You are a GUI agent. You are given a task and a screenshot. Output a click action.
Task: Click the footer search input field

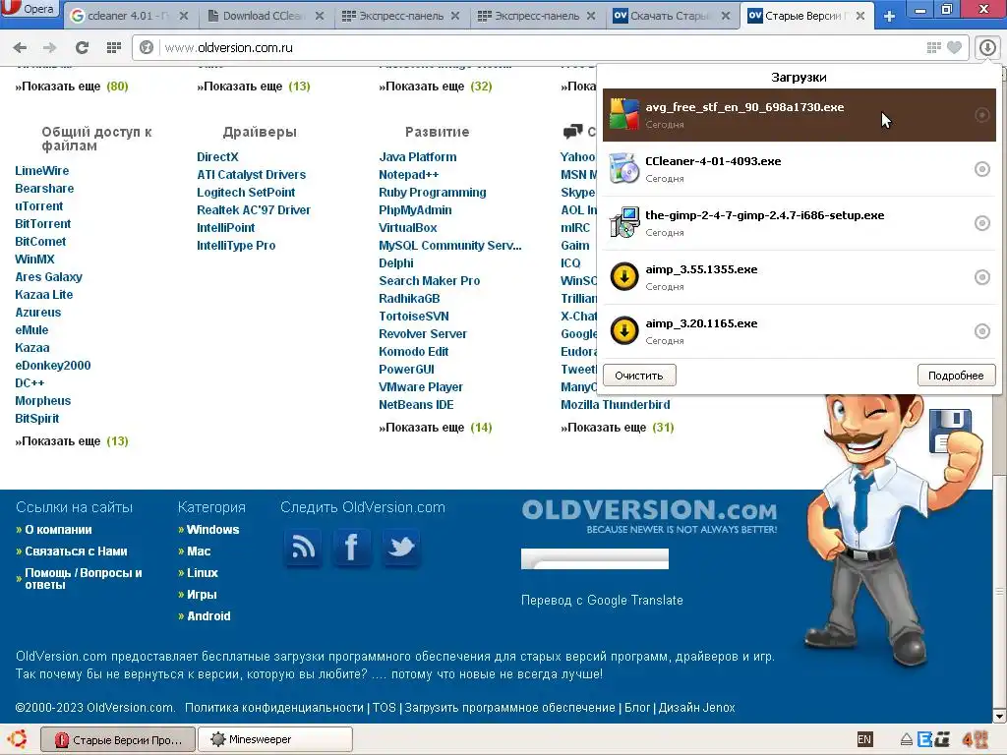click(x=595, y=558)
